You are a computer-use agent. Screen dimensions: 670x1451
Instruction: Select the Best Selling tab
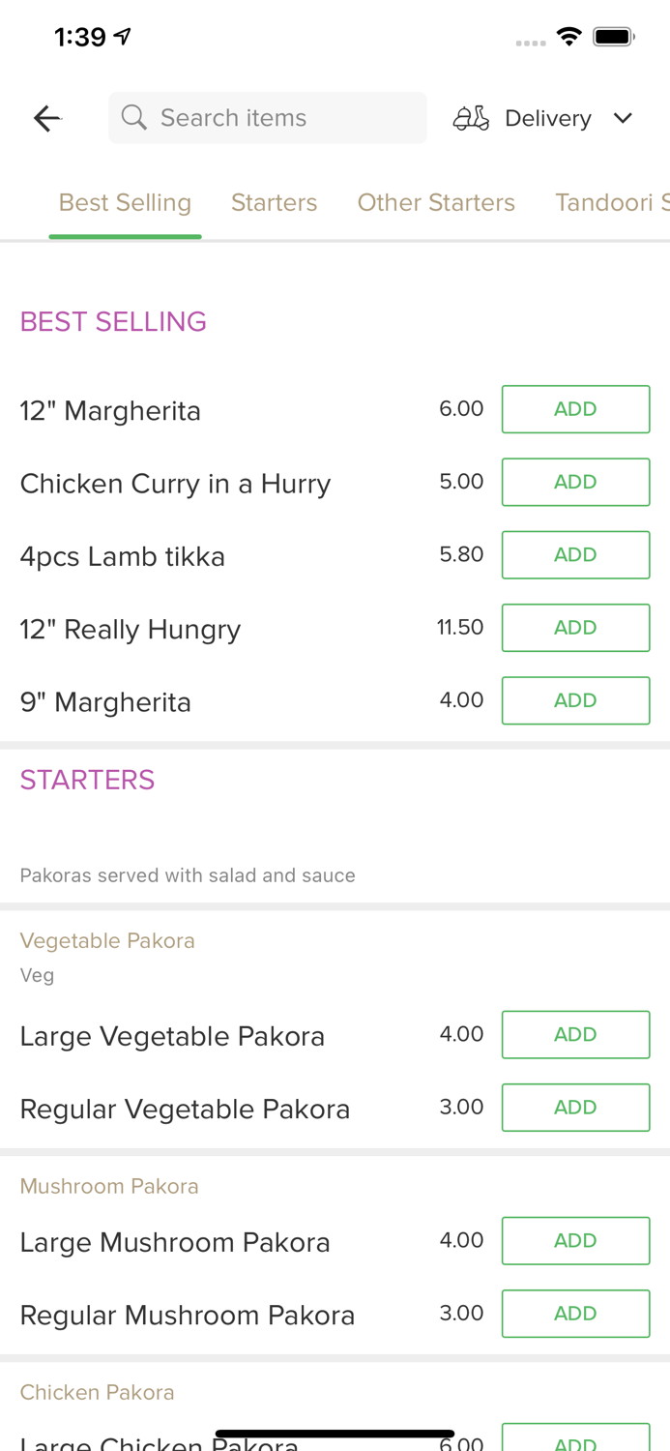pos(125,202)
